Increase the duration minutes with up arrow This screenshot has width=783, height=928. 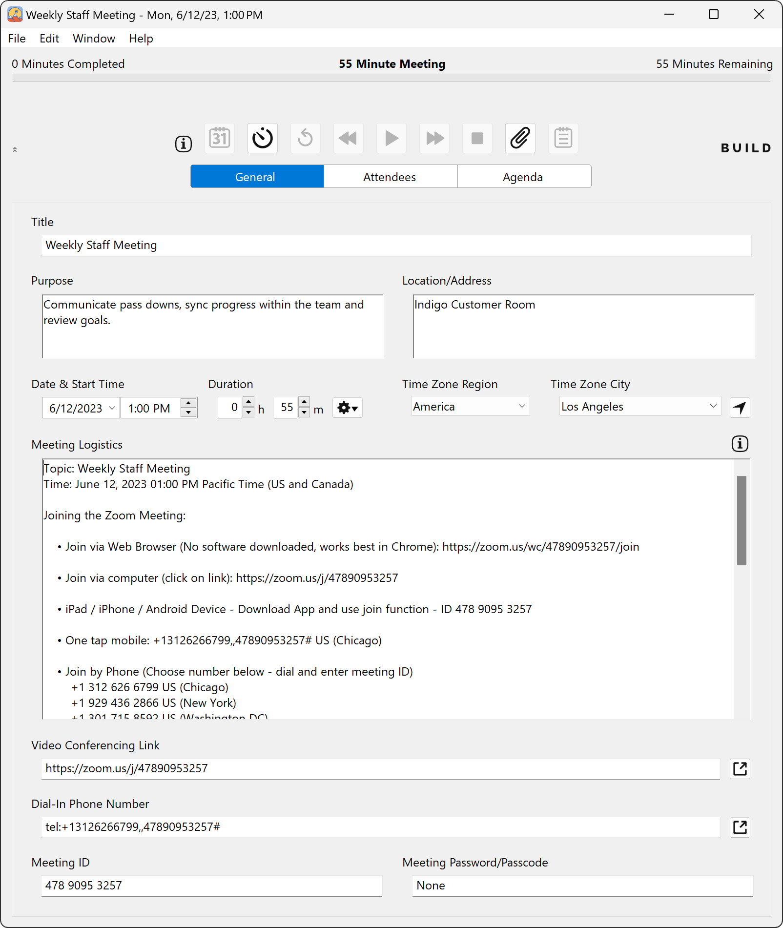pyautogui.click(x=304, y=402)
